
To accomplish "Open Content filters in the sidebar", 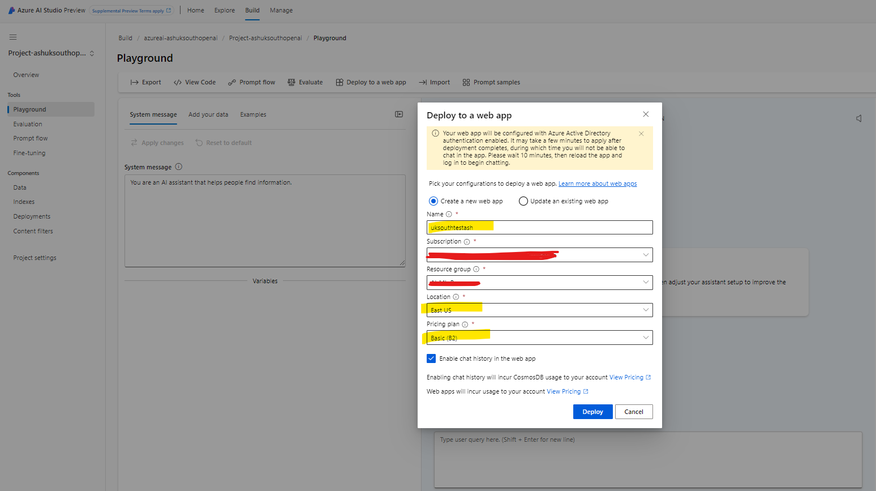I will pyautogui.click(x=33, y=231).
